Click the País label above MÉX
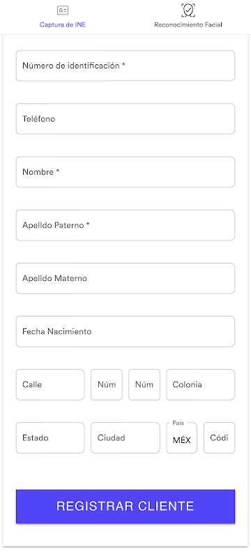The width and height of the screenshot is (251, 559). (178, 423)
